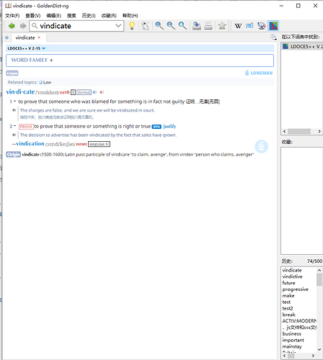This screenshot has height=360, width=323.
Task: Click the SYN badge
Action: coord(156,127)
